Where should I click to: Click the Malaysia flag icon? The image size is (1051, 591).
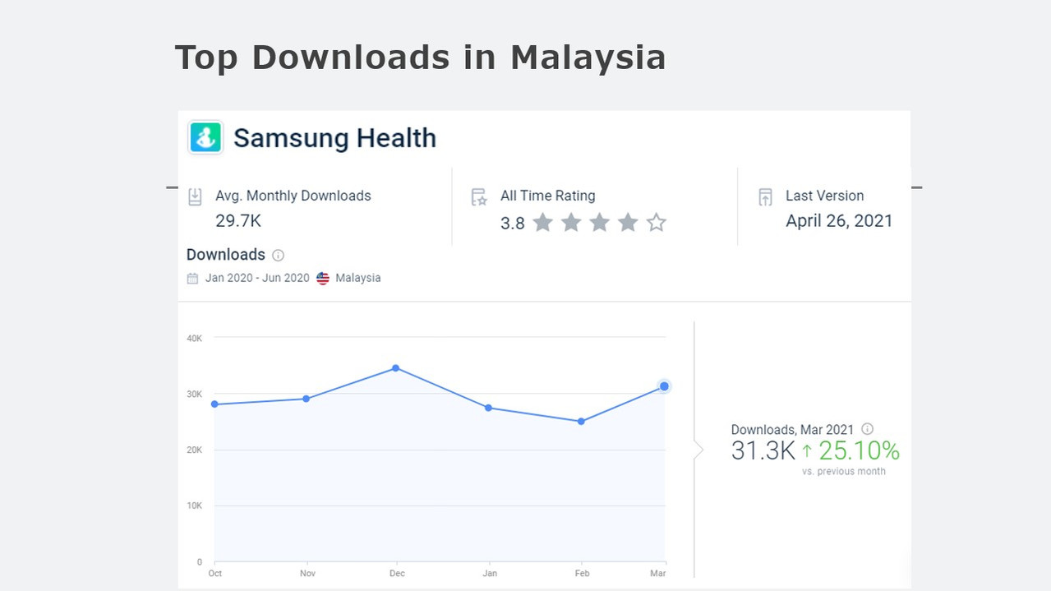(323, 279)
